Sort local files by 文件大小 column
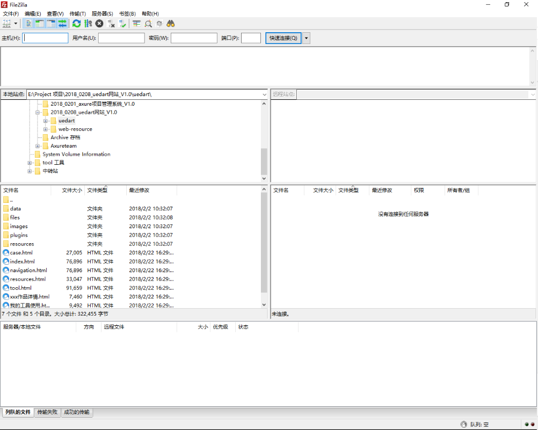 tap(71, 190)
